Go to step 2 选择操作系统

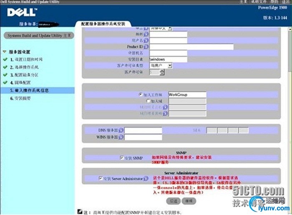(x=24, y=67)
